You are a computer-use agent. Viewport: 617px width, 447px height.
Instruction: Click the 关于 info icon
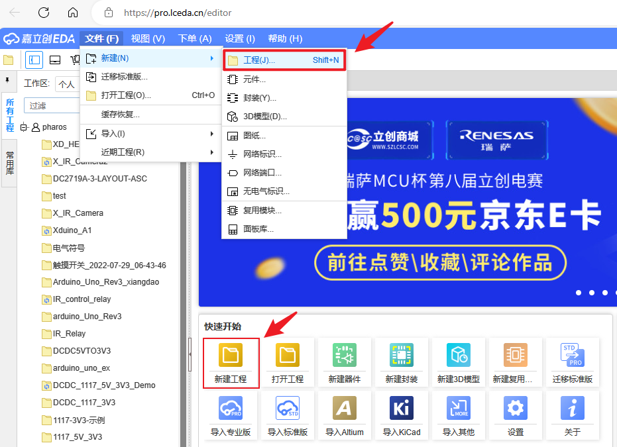pyautogui.click(x=573, y=408)
